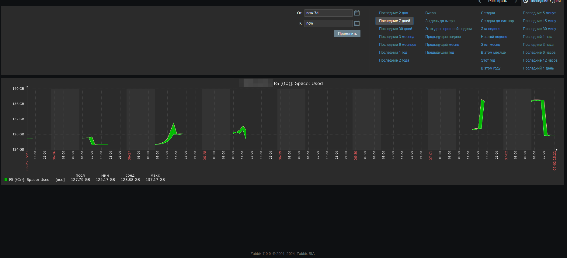
Task: Select the Последние 2 года range
Action: click(394, 60)
